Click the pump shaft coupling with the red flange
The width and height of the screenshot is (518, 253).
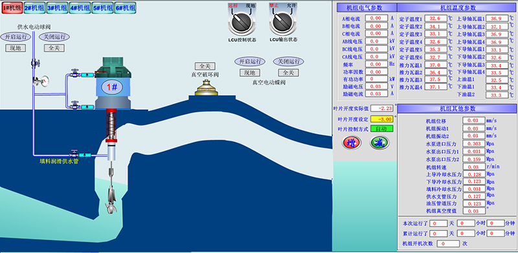click(111, 126)
